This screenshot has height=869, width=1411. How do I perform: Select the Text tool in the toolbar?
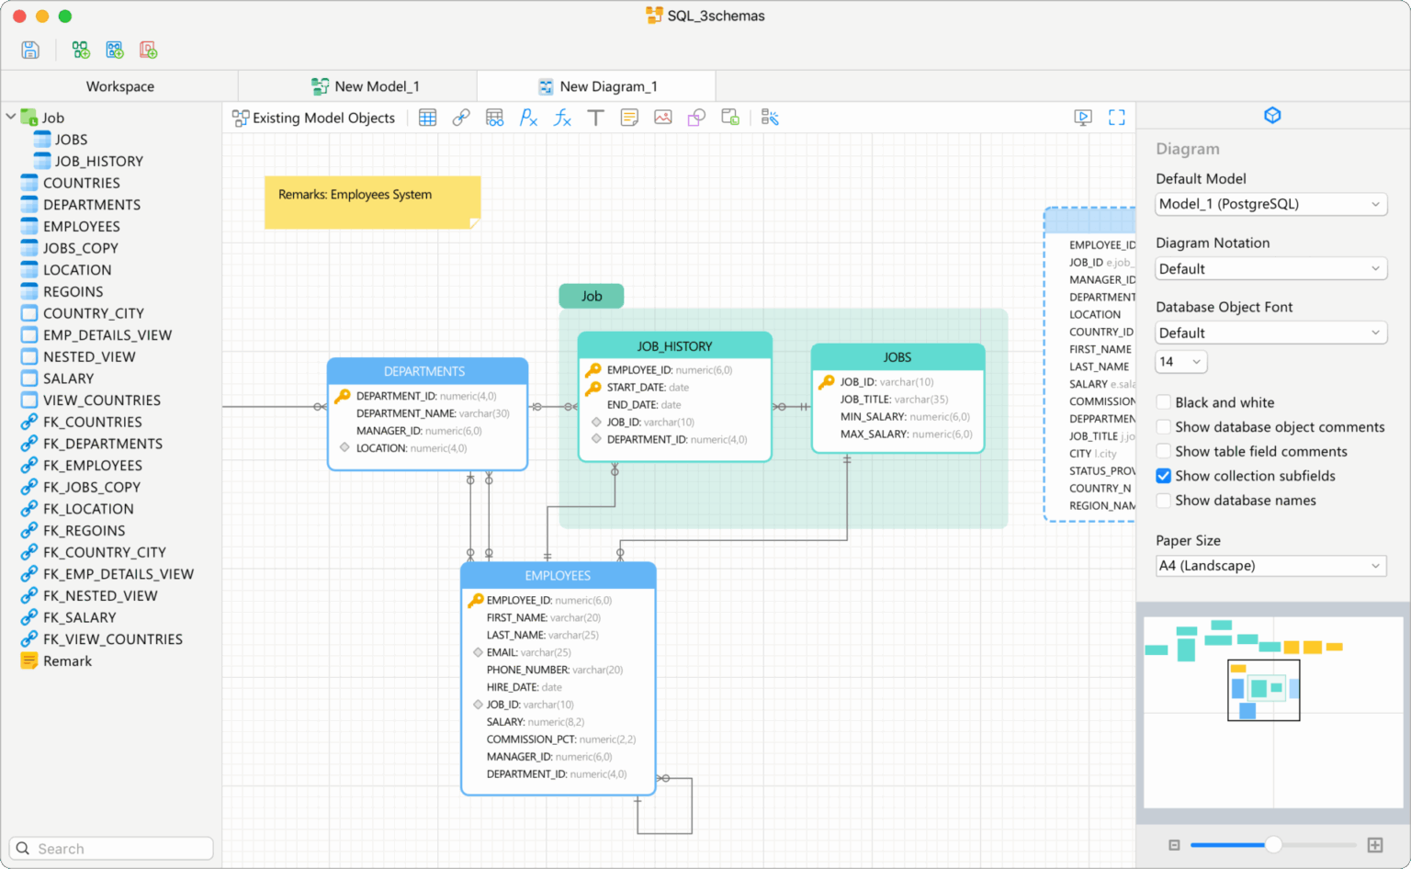point(595,118)
